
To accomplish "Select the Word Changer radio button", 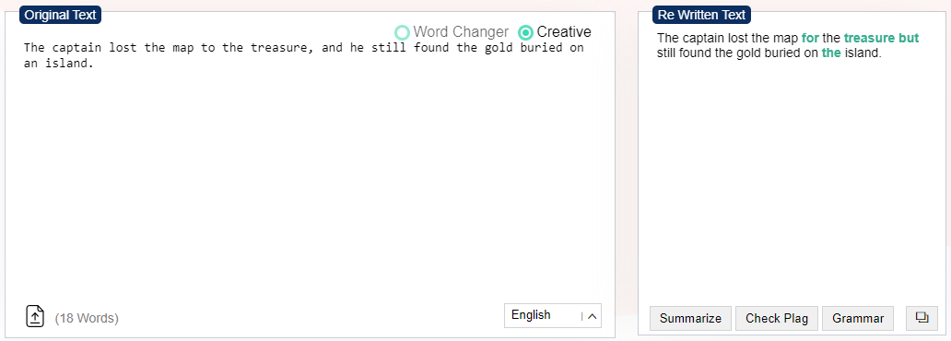I will click(x=402, y=32).
